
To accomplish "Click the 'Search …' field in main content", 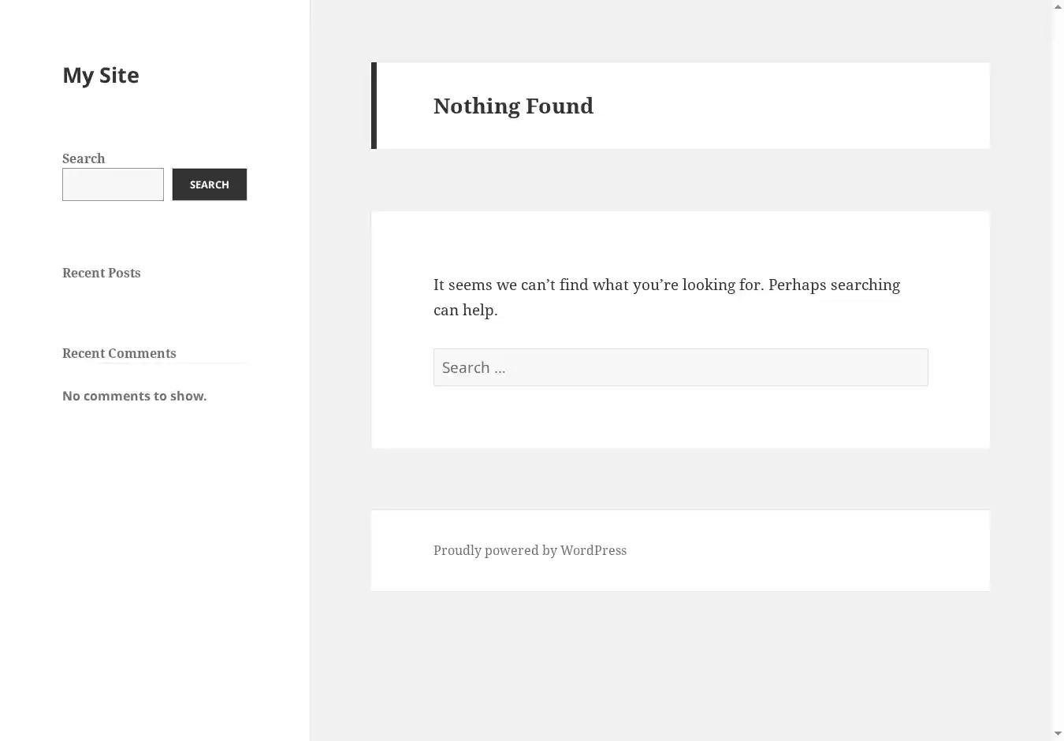I will pyautogui.click(x=680, y=367).
